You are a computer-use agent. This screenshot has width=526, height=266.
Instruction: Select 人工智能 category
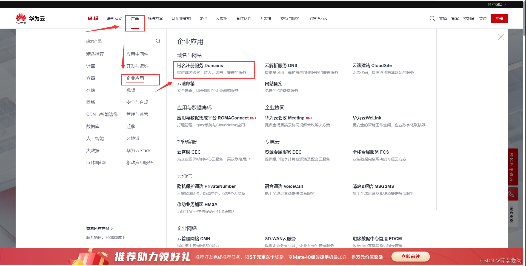click(x=95, y=139)
